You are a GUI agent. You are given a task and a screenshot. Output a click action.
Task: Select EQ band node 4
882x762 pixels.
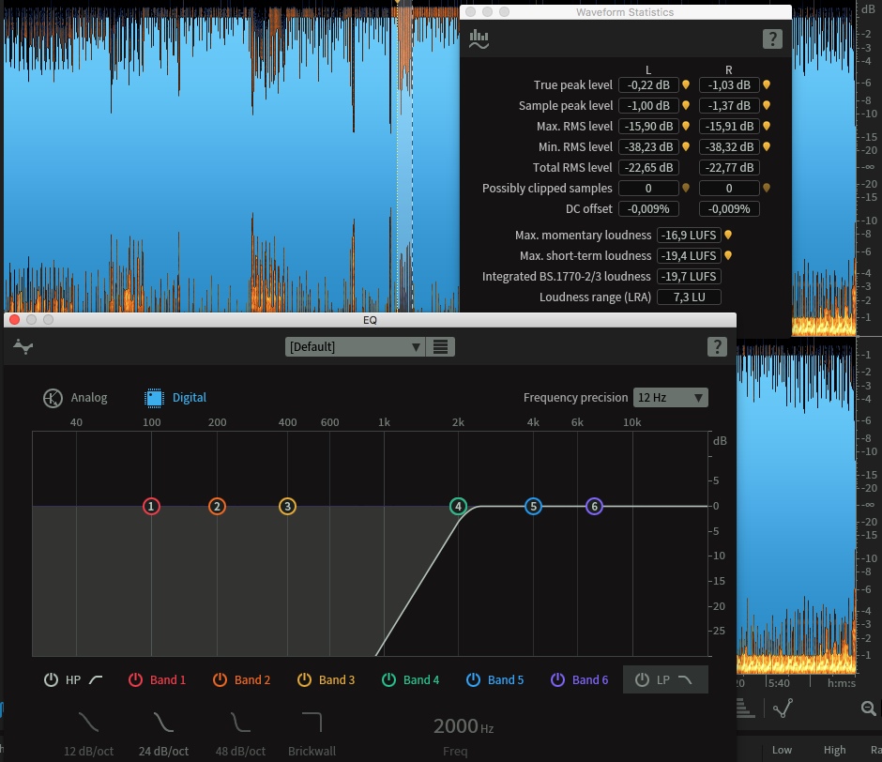click(458, 507)
